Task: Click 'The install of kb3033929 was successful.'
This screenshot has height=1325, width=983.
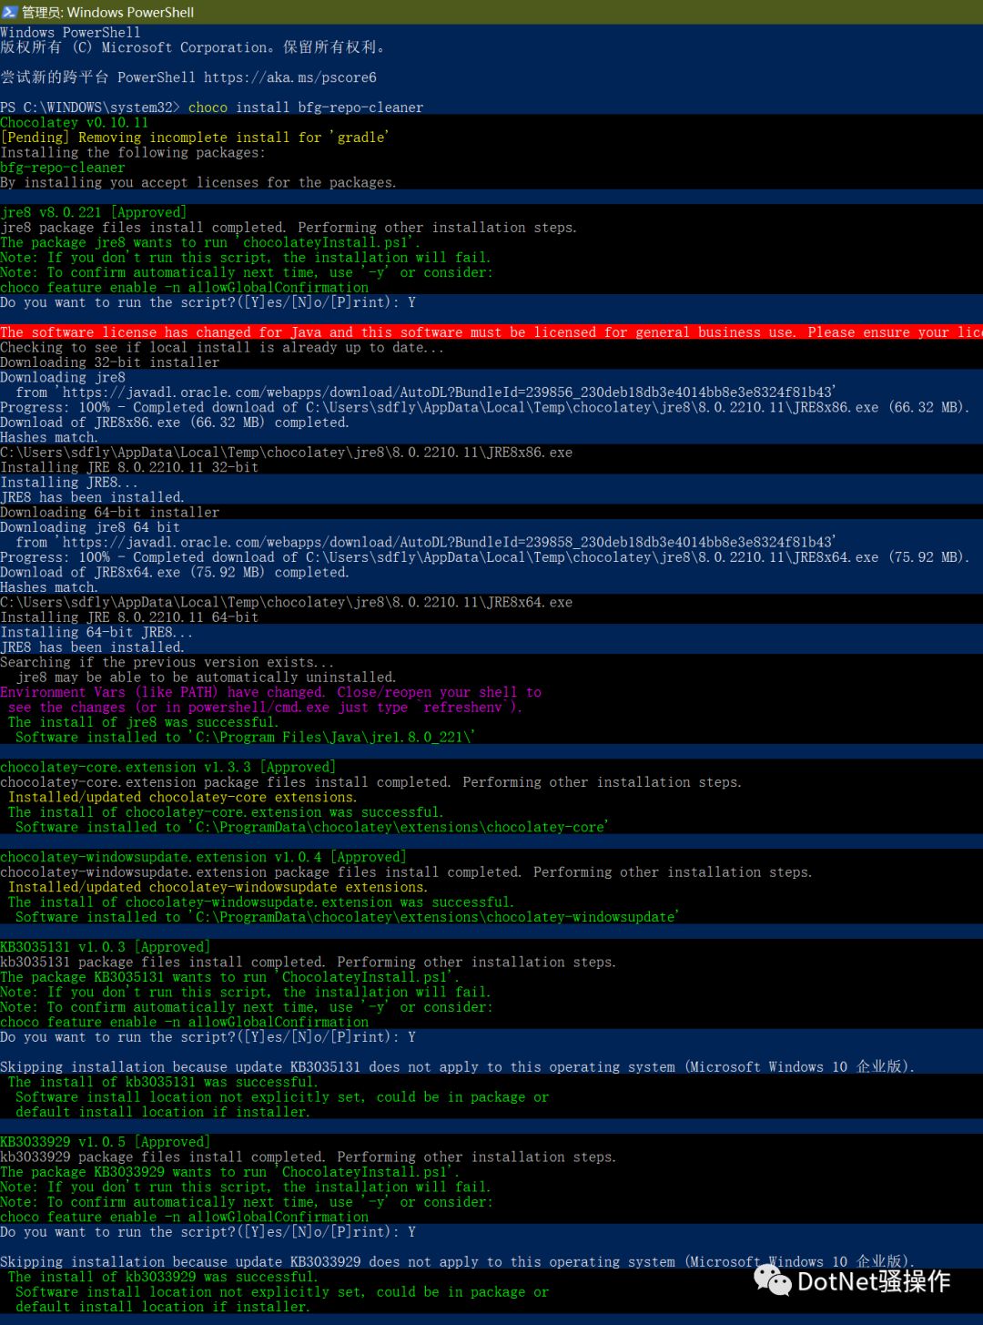Action: point(163,1277)
